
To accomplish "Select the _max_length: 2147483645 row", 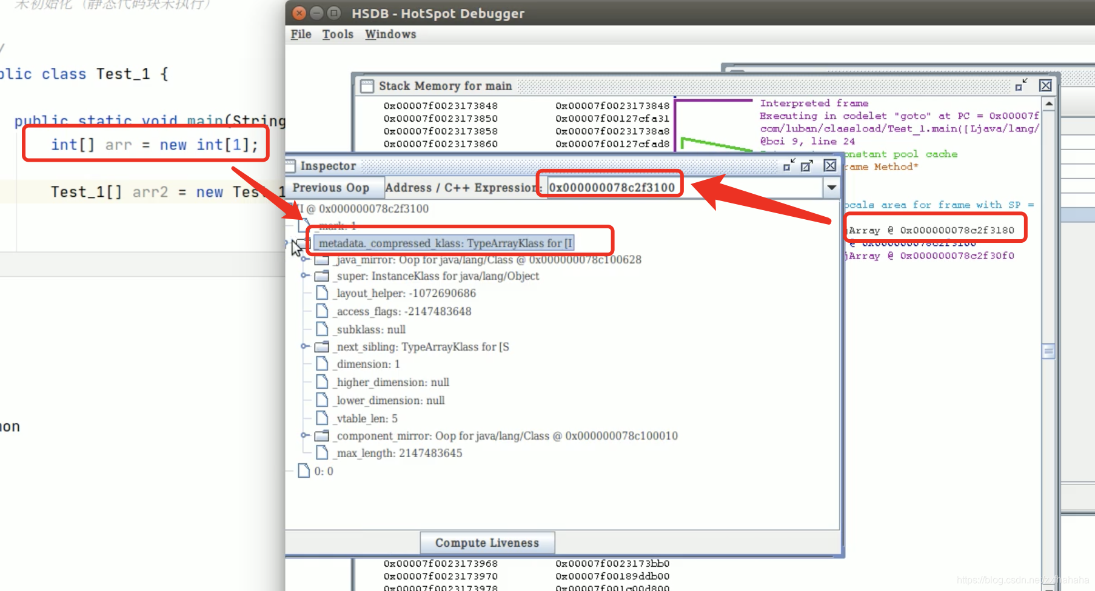I will (399, 453).
